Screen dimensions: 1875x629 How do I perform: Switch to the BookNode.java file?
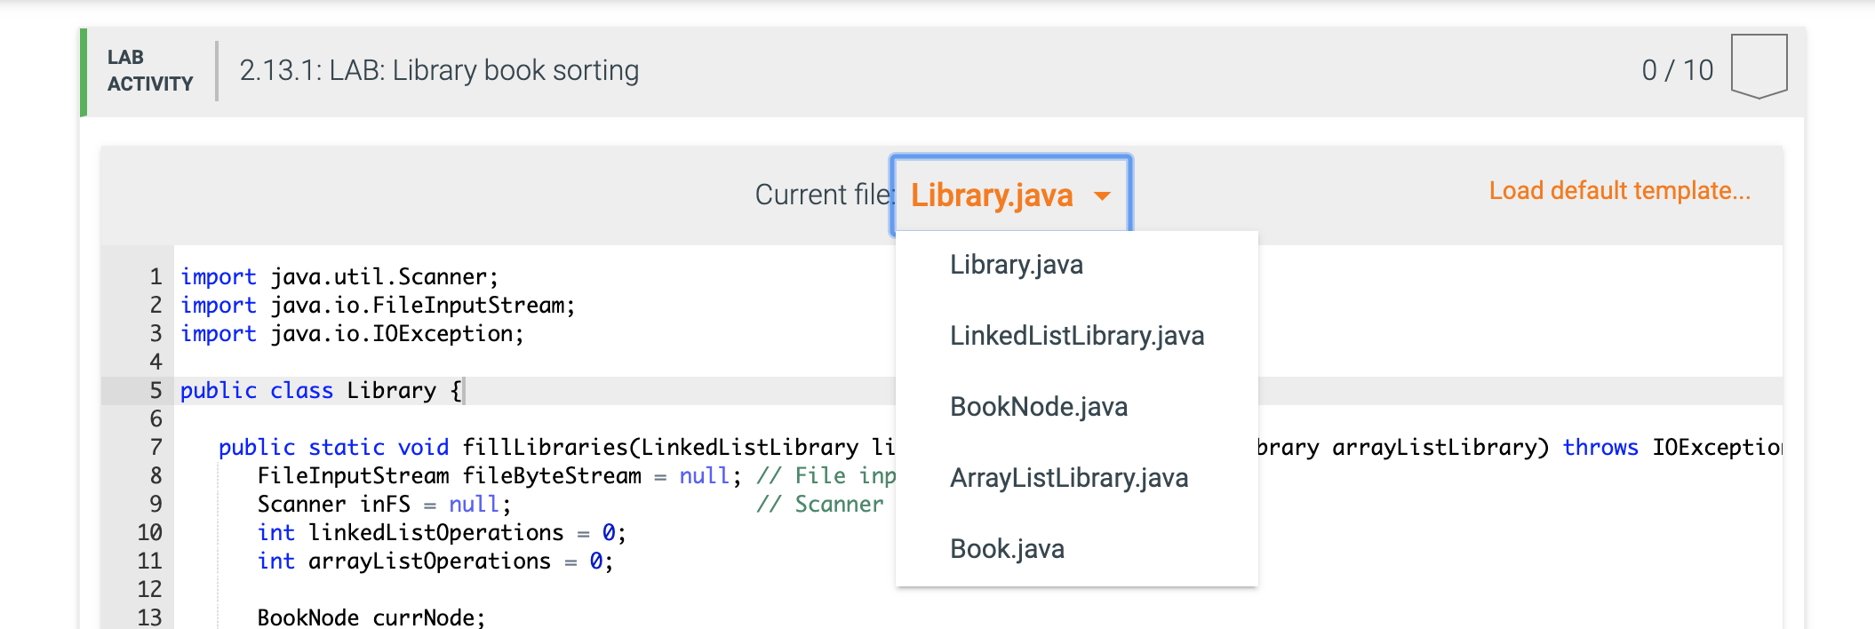(1039, 407)
